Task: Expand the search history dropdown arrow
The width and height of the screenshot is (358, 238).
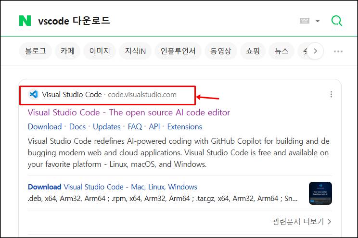Action: [318, 21]
